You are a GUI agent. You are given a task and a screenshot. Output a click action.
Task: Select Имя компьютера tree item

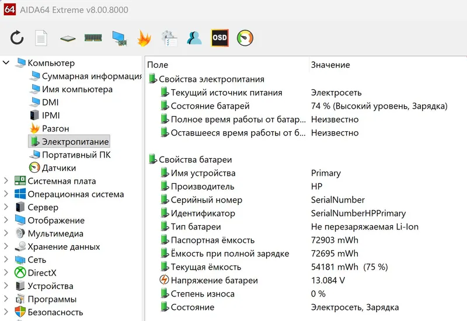point(71,89)
